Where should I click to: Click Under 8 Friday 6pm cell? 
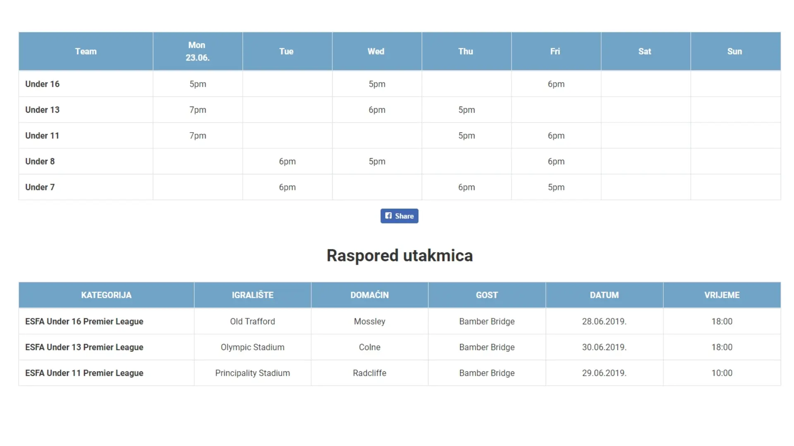[x=556, y=161]
